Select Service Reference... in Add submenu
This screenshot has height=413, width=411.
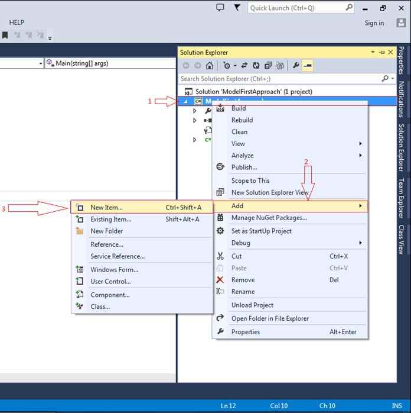click(142, 256)
